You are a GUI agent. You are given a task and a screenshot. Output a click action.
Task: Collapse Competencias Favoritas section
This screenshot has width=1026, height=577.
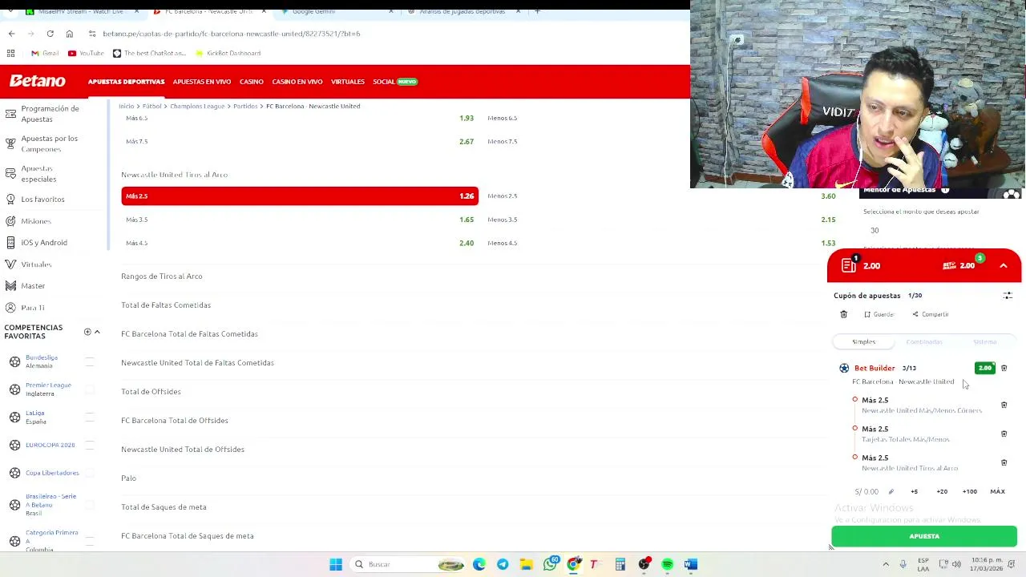pos(97,332)
